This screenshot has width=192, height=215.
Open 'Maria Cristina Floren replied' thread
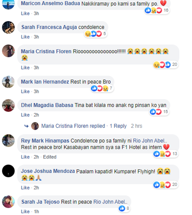point(73,126)
